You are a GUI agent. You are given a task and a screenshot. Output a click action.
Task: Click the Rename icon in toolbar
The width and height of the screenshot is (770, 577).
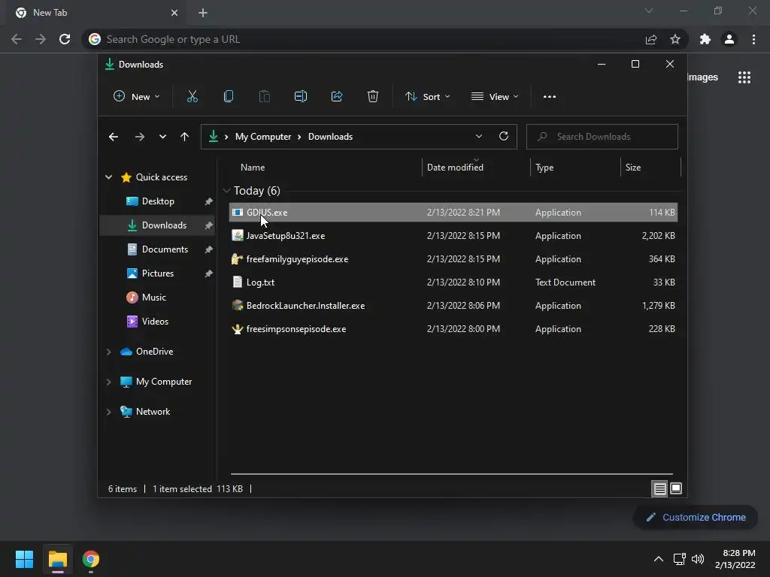coord(301,97)
